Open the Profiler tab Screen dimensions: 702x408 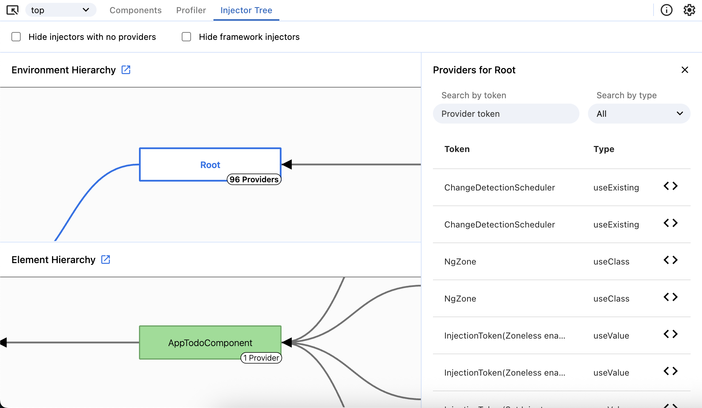coord(191,10)
